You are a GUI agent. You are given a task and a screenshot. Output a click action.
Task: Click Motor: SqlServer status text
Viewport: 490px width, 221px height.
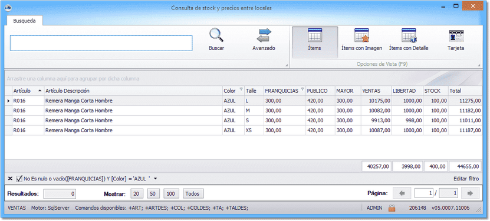(x=50, y=207)
